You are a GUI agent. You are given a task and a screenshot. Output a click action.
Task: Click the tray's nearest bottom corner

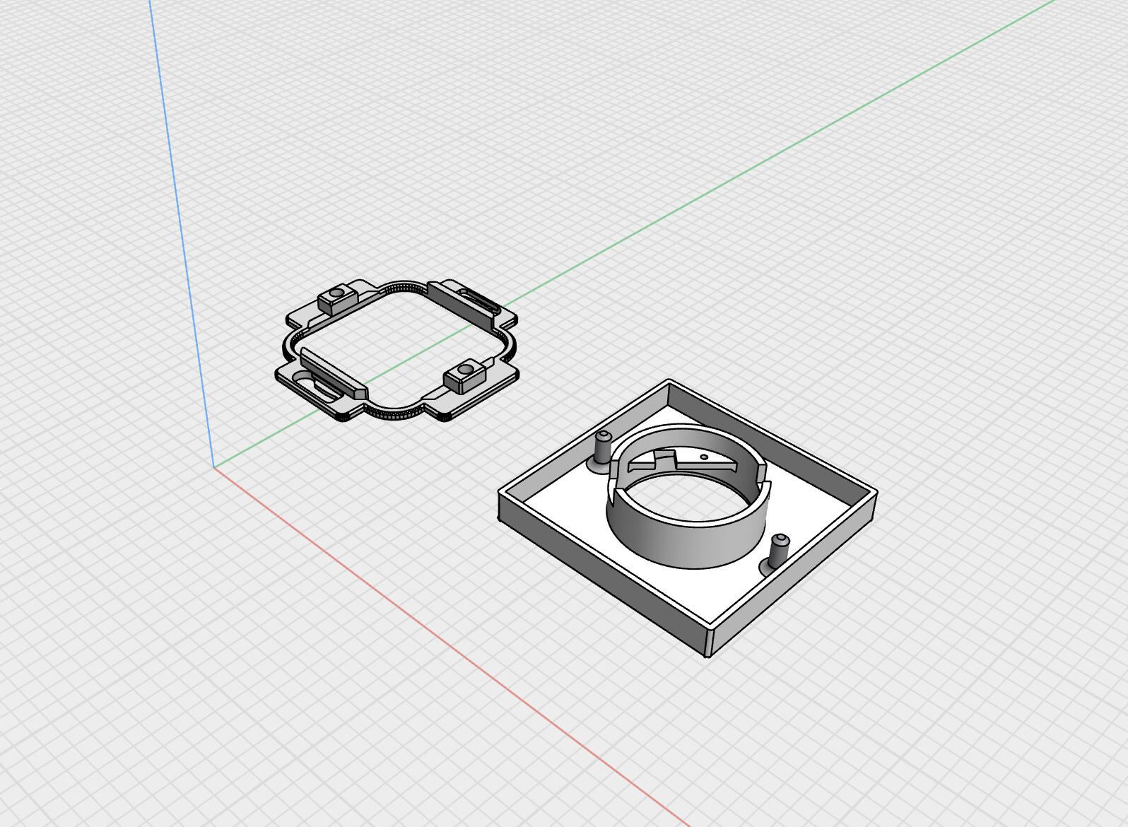point(708,654)
